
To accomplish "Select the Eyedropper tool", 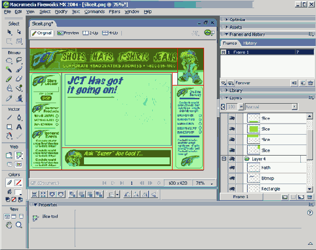I will [9, 98].
